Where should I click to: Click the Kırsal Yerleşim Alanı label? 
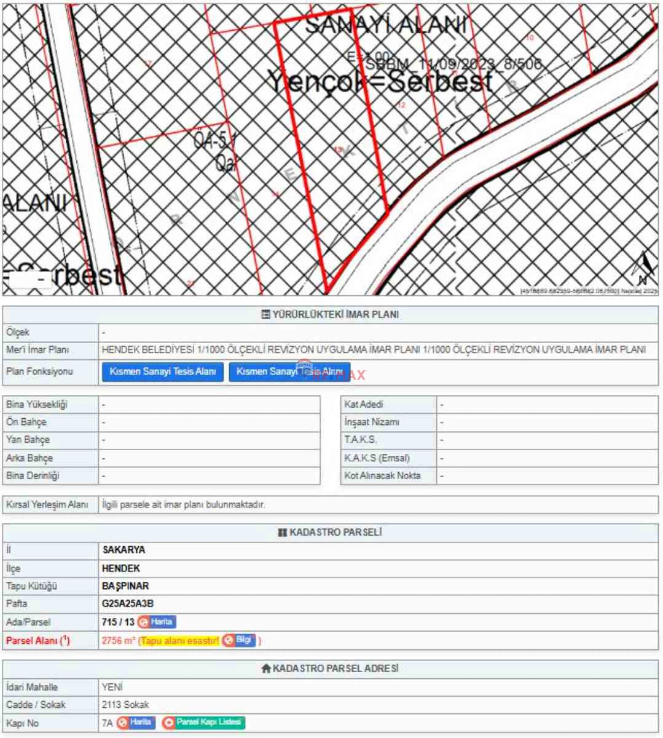point(47,504)
